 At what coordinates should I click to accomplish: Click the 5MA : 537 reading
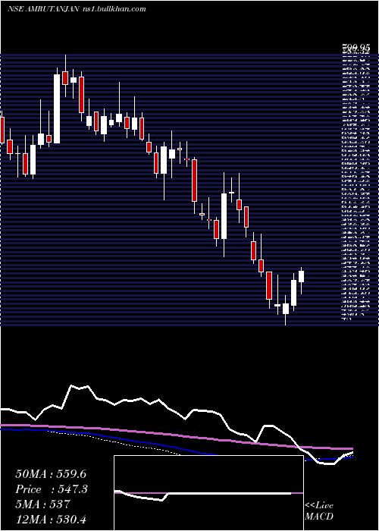(x=42, y=504)
